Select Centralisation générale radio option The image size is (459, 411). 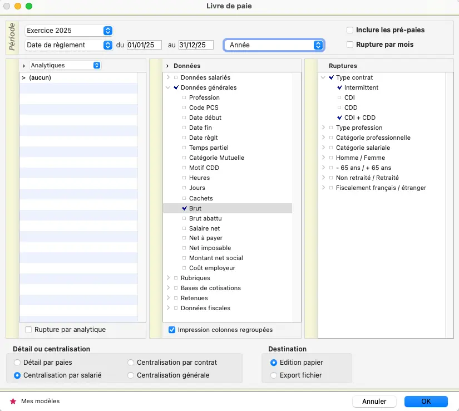pyautogui.click(x=131, y=375)
